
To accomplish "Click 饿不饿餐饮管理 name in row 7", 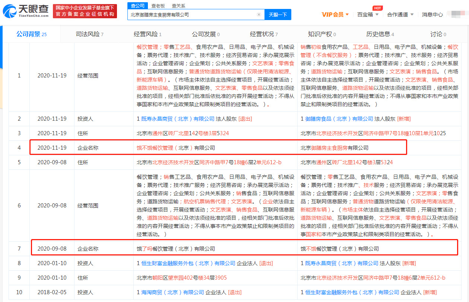I will coord(340,249).
